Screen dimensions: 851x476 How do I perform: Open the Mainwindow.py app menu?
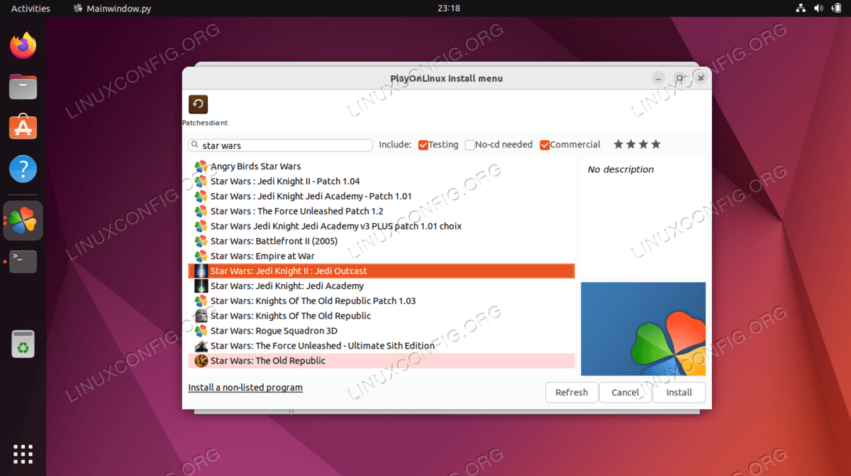click(113, 8)
